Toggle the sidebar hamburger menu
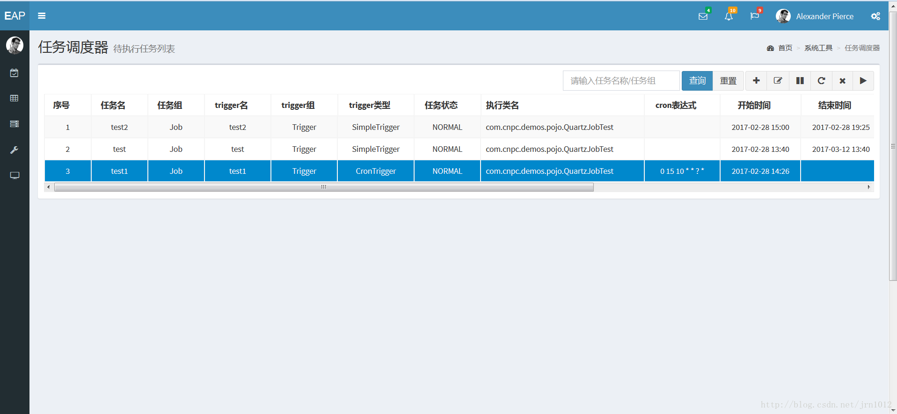897x414 pixels. (42, 16)
